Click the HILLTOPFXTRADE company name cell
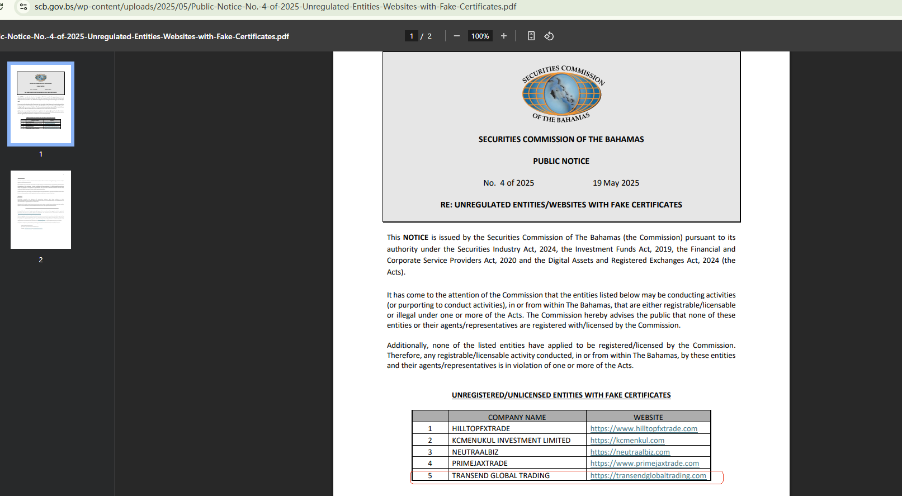This screenshot has width=902, height=496. click(x=517, y=429)
